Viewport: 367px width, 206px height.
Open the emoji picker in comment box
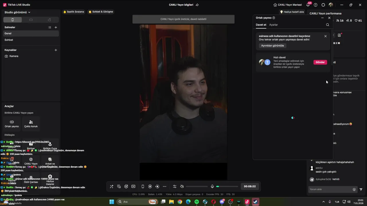[x=354, y=189]
